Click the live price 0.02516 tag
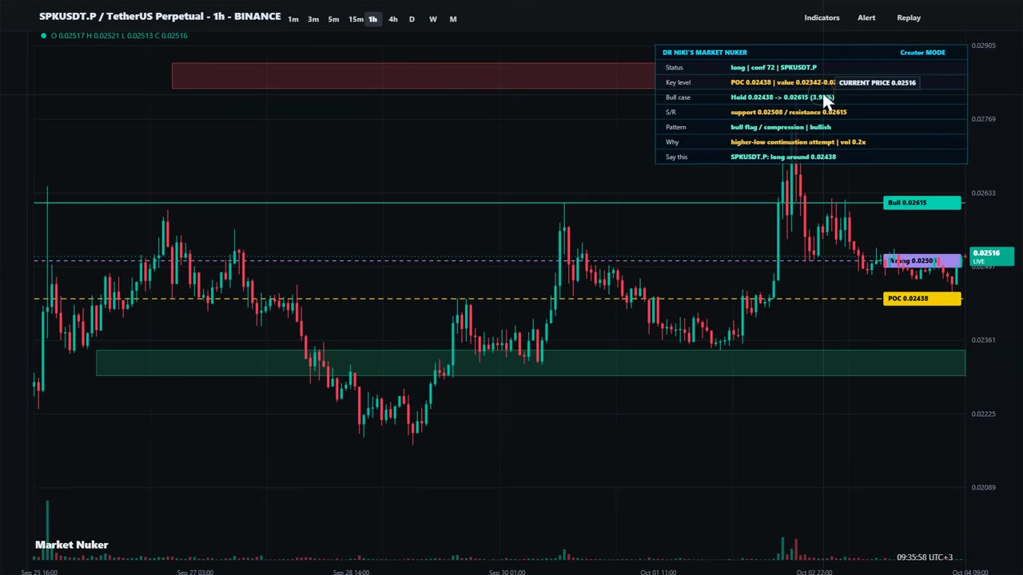Viewport: 1023px width, 575px height. point(991,256)
